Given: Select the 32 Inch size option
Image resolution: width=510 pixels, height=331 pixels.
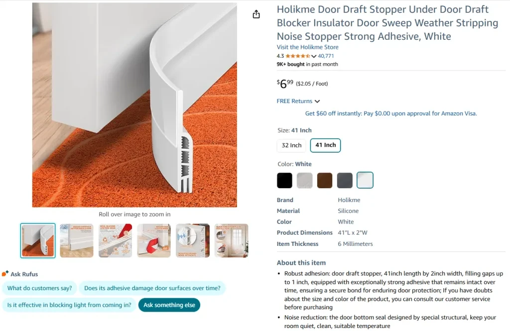Looking at the screenshot, I should [x=291, y=145].
